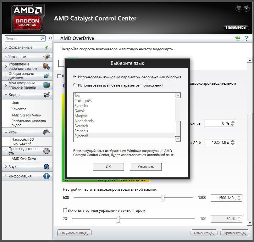
Task: Click the Видео camera icon
Action: pos(46,95)
